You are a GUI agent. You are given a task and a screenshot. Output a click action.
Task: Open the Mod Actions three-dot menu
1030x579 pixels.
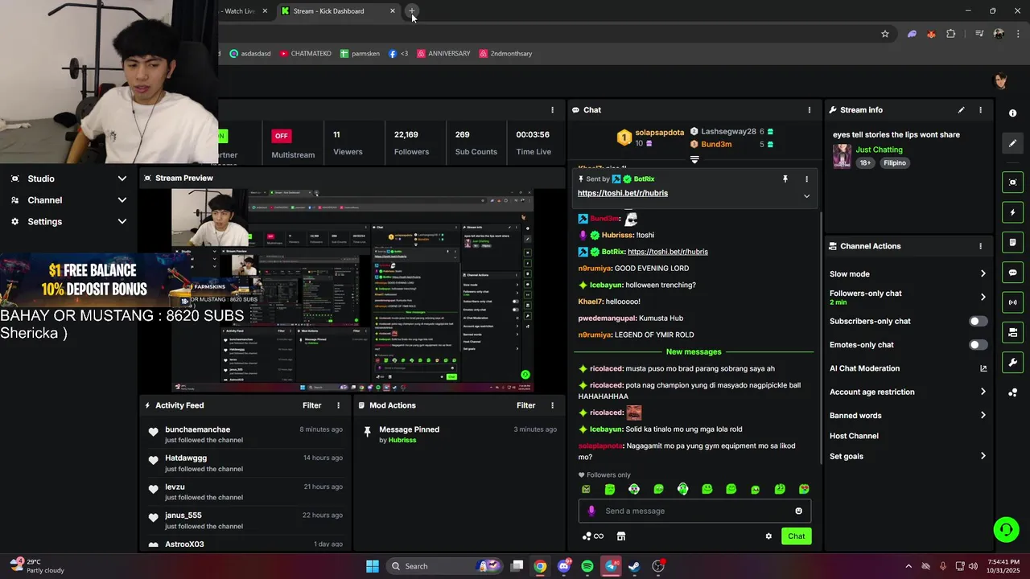(x=552, y=405)
